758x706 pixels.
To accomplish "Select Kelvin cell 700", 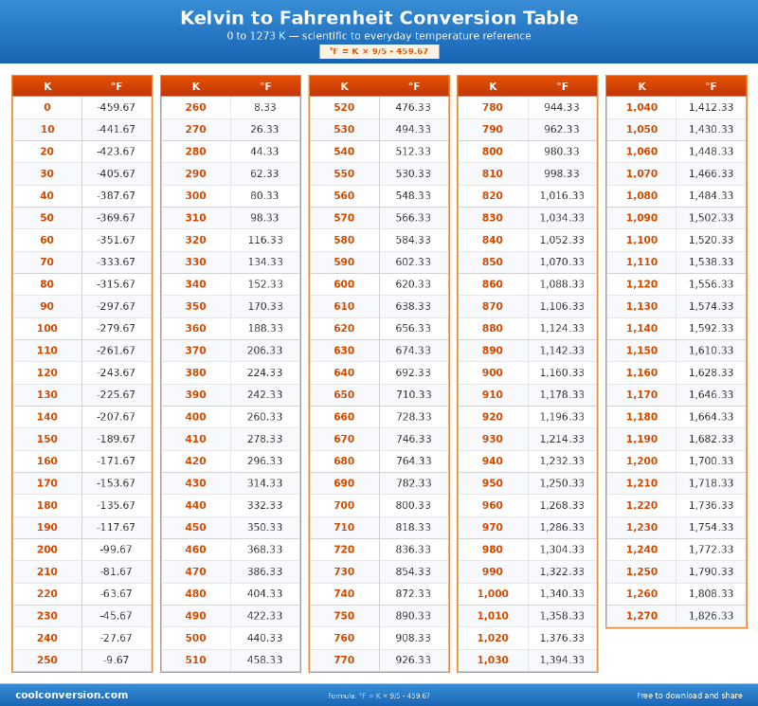I will click(344, 505).
